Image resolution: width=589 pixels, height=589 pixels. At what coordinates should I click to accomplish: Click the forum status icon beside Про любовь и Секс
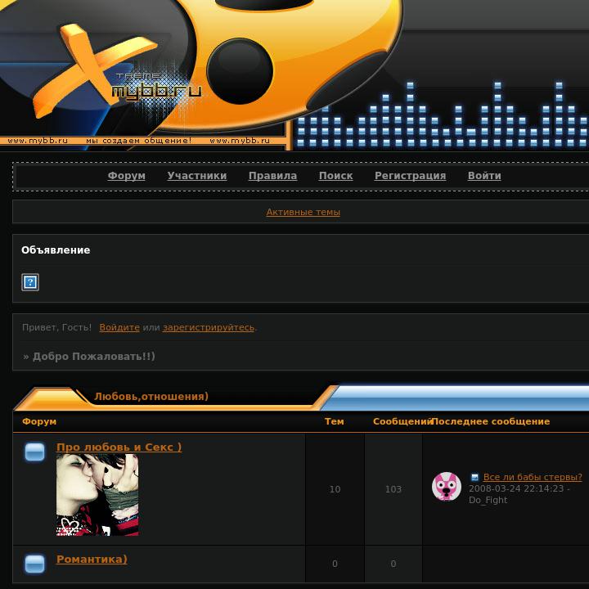point(34,452)
